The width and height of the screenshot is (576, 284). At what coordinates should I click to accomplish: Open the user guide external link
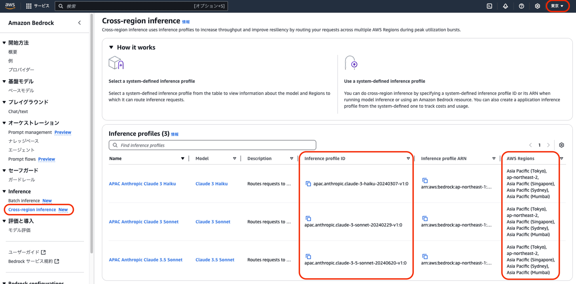click(27, 252)
